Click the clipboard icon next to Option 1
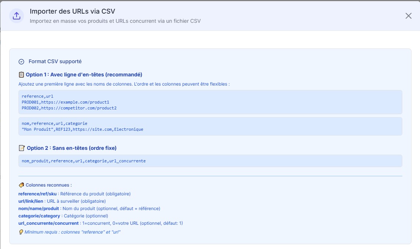420x249 pixels. [21, 75]
